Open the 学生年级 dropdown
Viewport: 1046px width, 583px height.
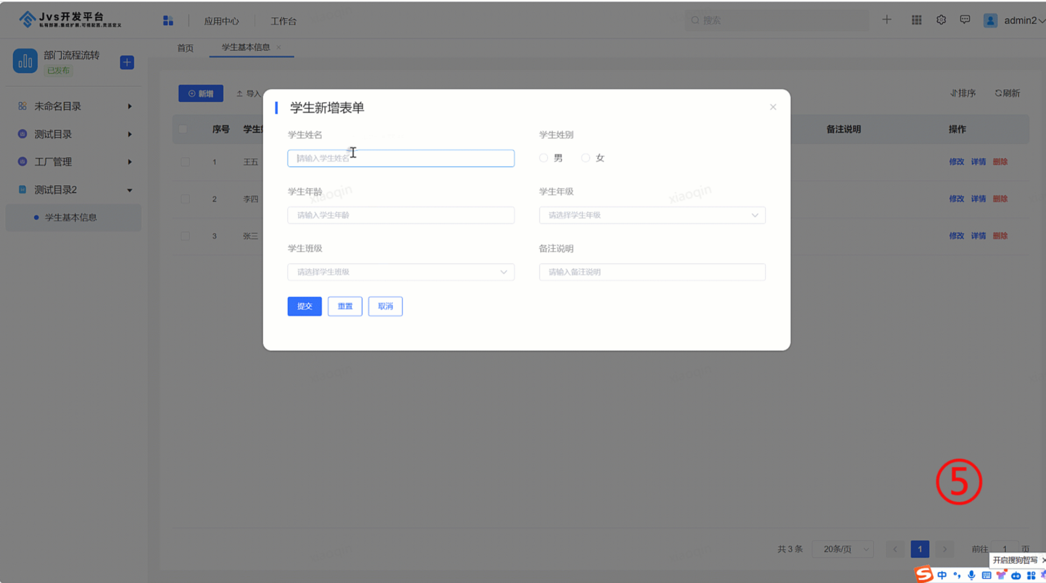tap(651, 215)
